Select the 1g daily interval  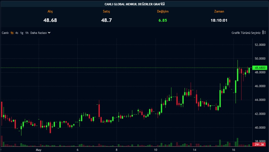[22, 33]
